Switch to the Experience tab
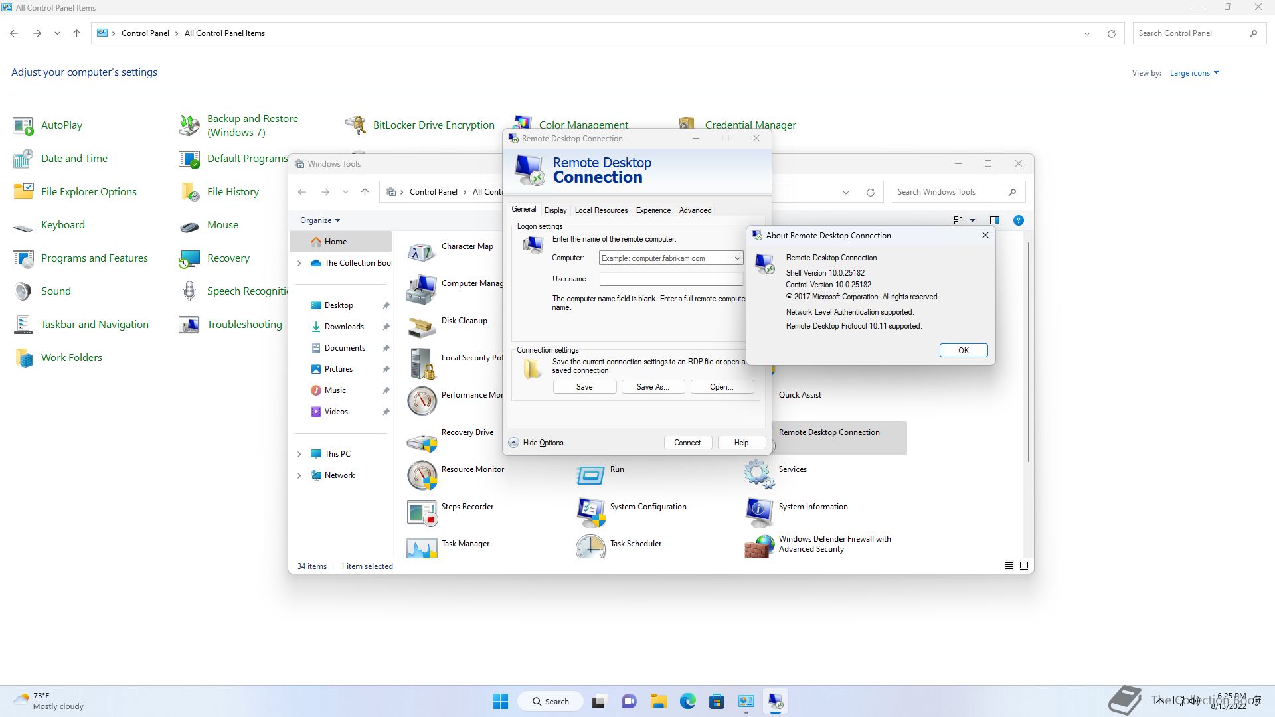 click(653, 210)
